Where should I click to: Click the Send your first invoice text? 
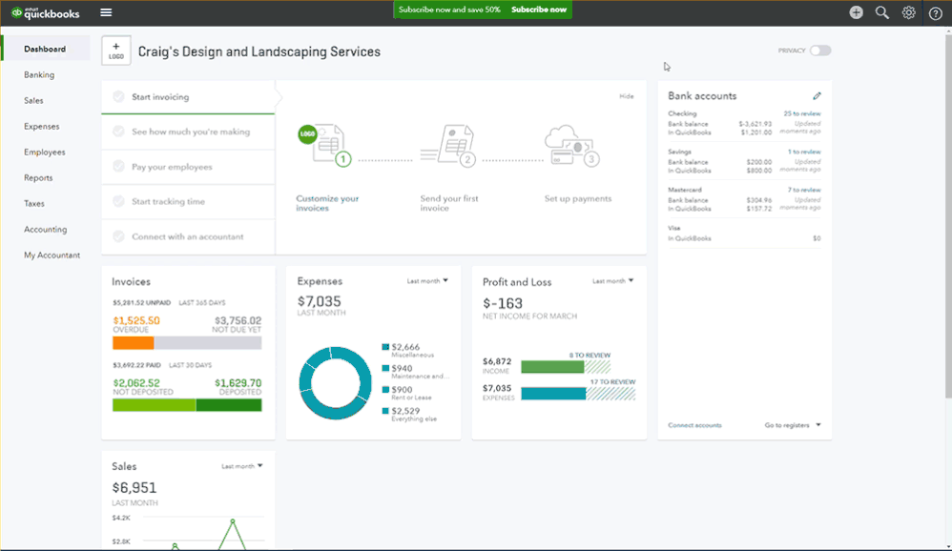click(449, 203)
